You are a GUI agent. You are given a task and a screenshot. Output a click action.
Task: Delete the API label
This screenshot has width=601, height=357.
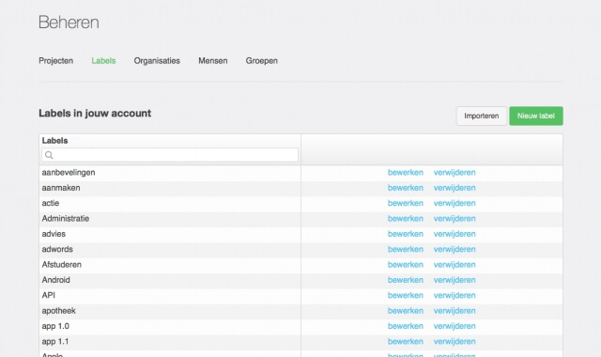[455, 295]
